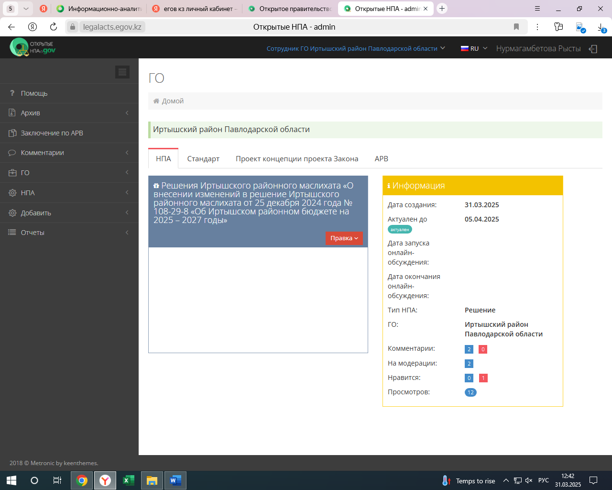Click the Домой home breadcrumb icon
Viewport: 612px width, 490px height.
[x=156, y=101]
